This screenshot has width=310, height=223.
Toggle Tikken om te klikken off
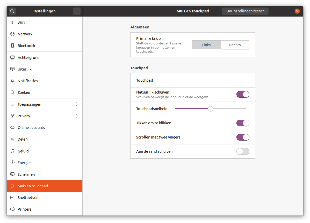pos(243,123)
